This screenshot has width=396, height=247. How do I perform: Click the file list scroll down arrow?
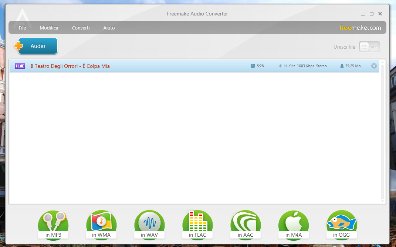[382, 201]
